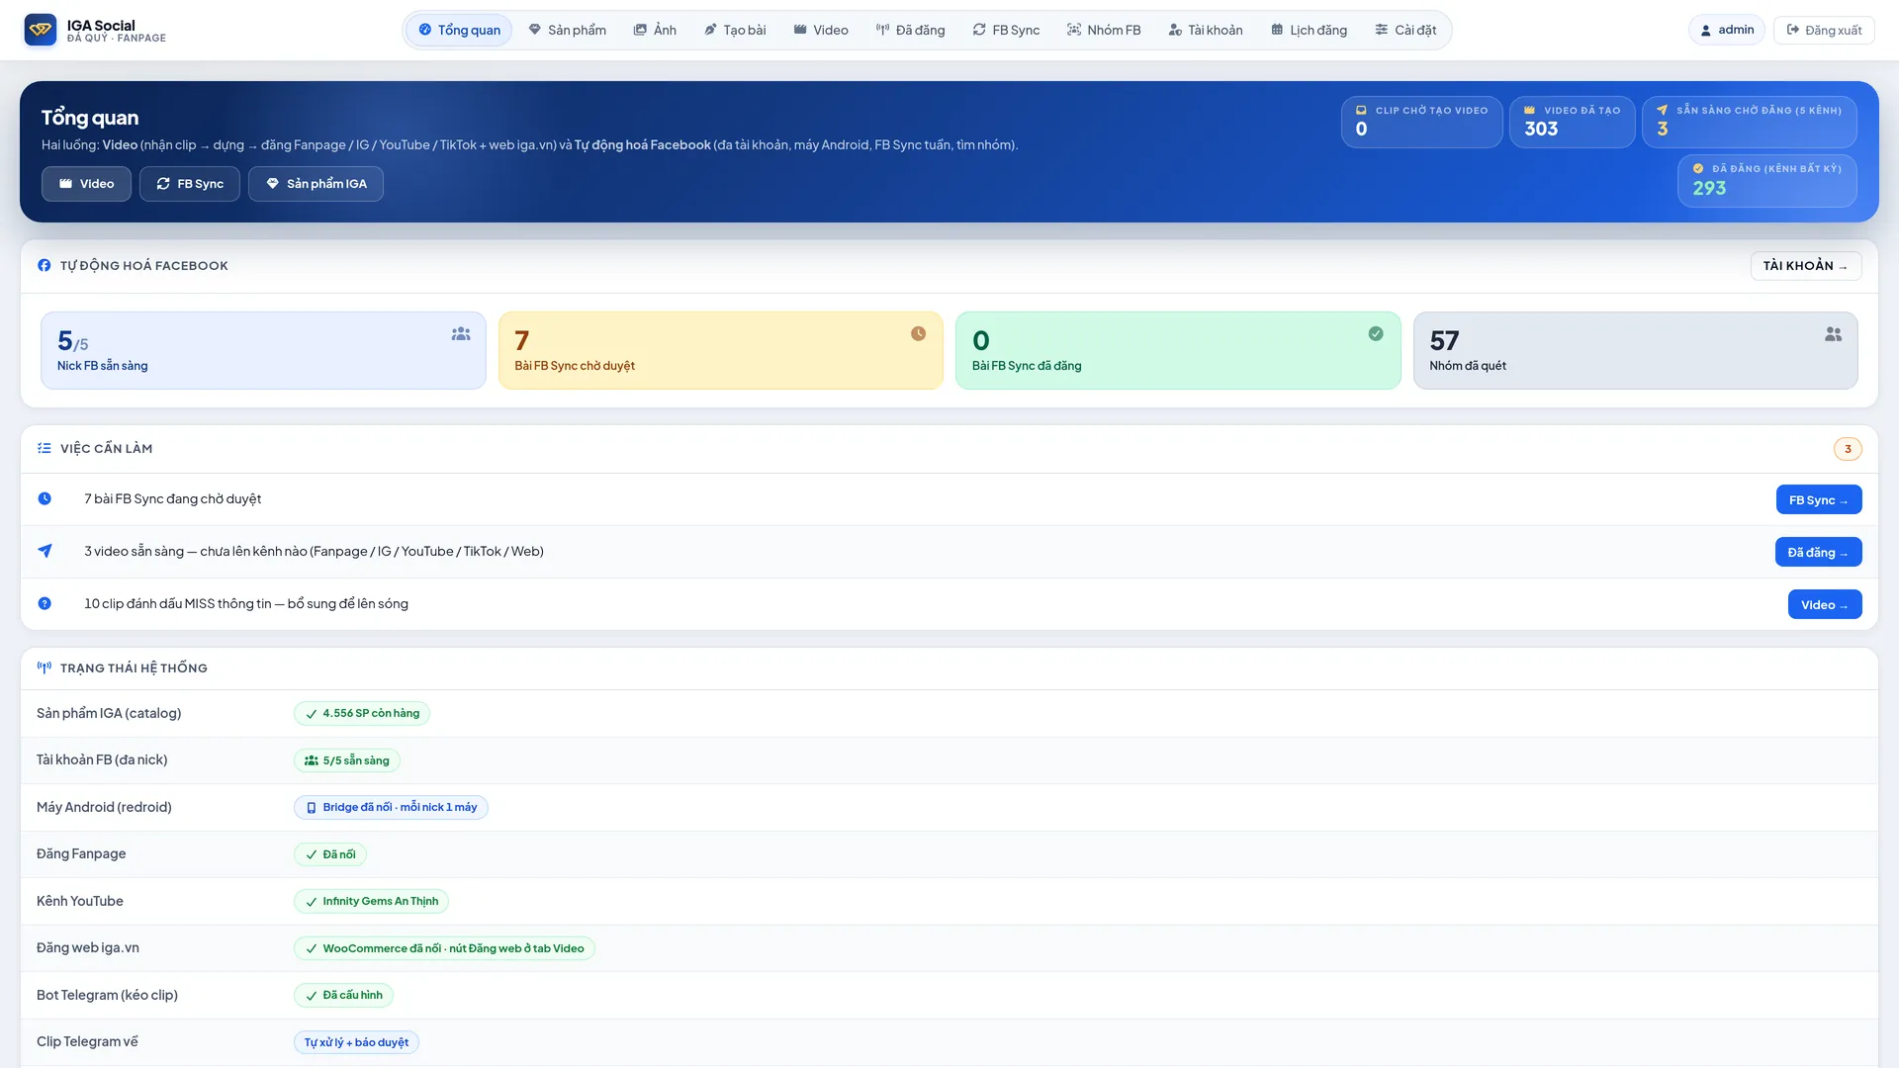
Task: Open the Tổng quan tab
Action: pos(459,30)
